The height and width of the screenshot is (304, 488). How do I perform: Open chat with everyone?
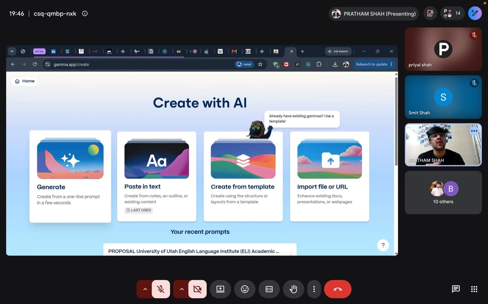coord(456,289)
